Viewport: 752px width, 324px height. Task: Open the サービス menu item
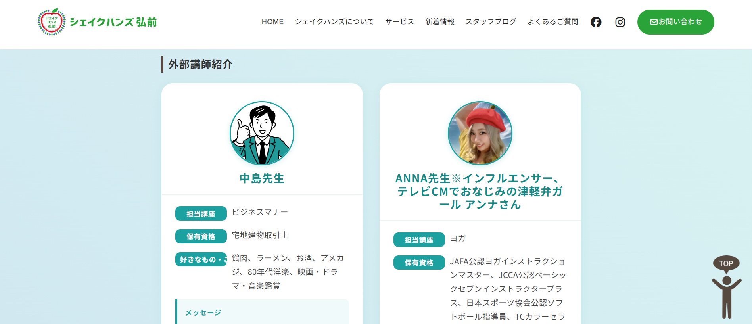[399, 22]
